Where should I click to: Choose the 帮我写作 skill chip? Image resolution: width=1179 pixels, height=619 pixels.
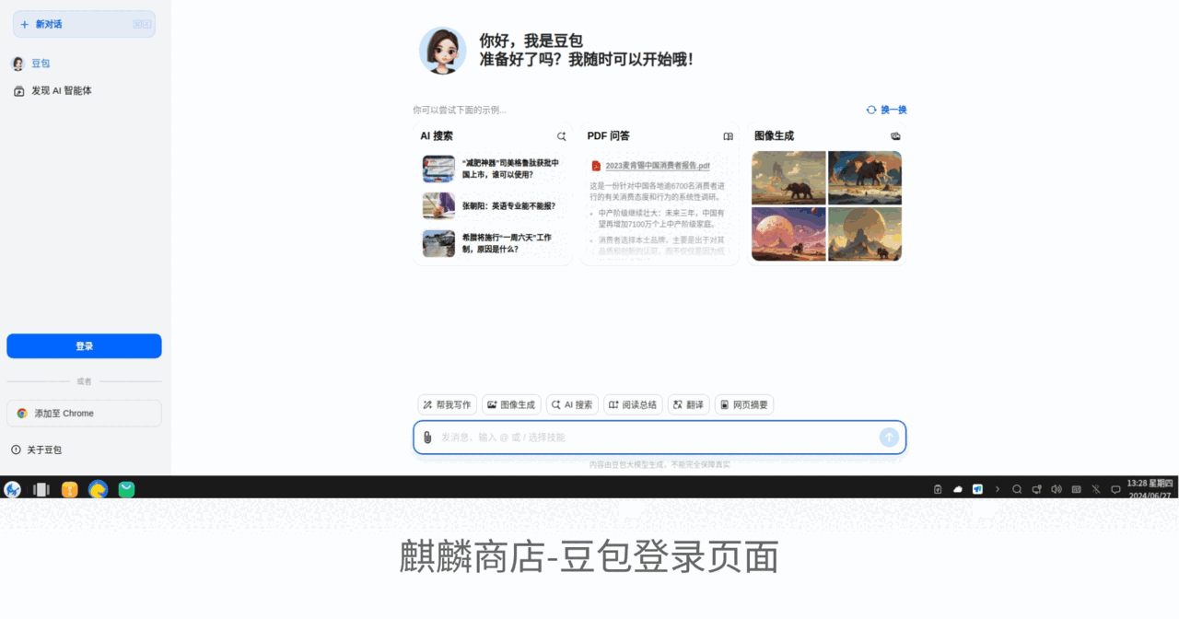[x=447, y=404]
